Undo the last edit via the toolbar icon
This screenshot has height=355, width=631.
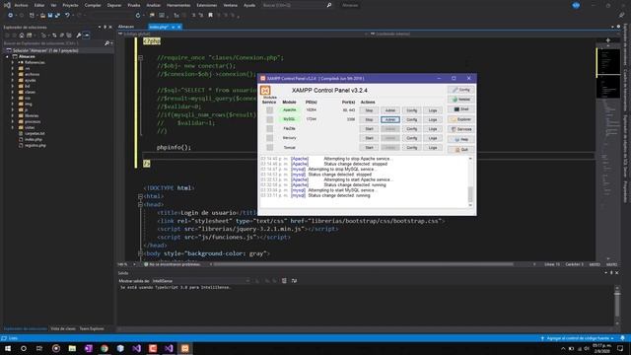(67, 16)
